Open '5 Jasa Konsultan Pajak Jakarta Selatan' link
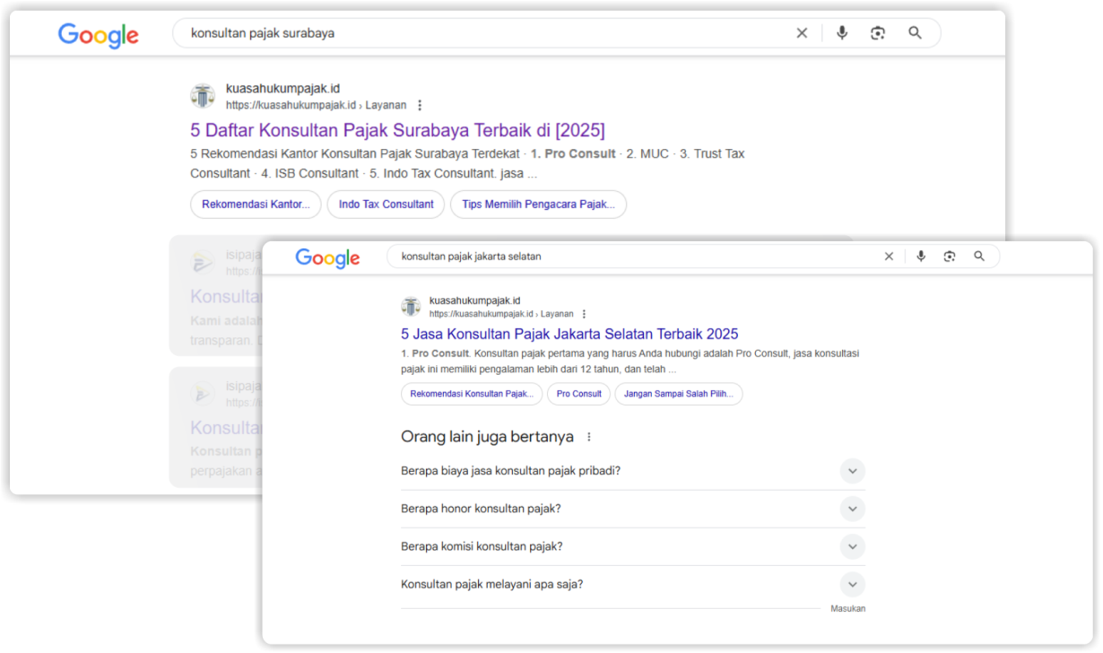The height and width of the screenshot is (653, 1103). pyautogui.click(x=569, y=334)
